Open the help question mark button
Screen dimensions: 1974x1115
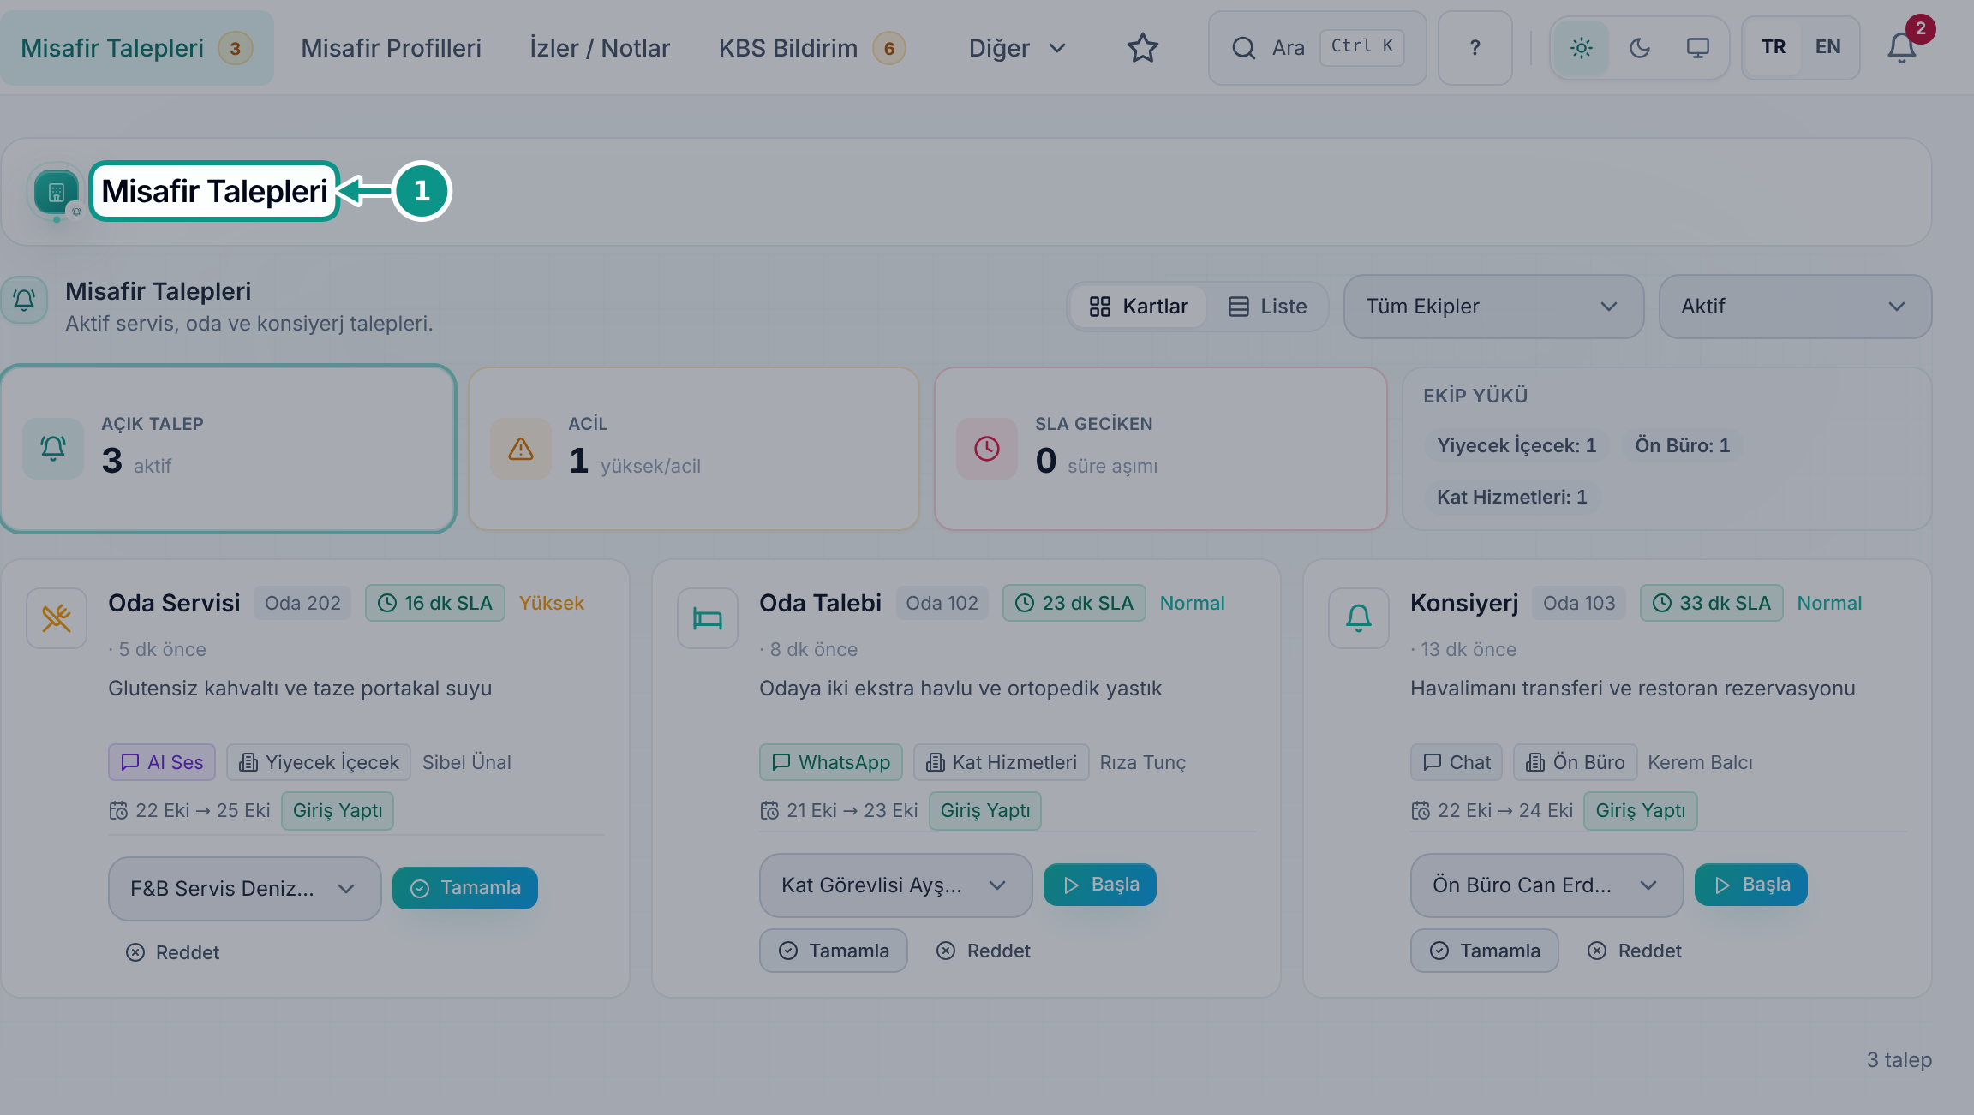pos(1475,48)
